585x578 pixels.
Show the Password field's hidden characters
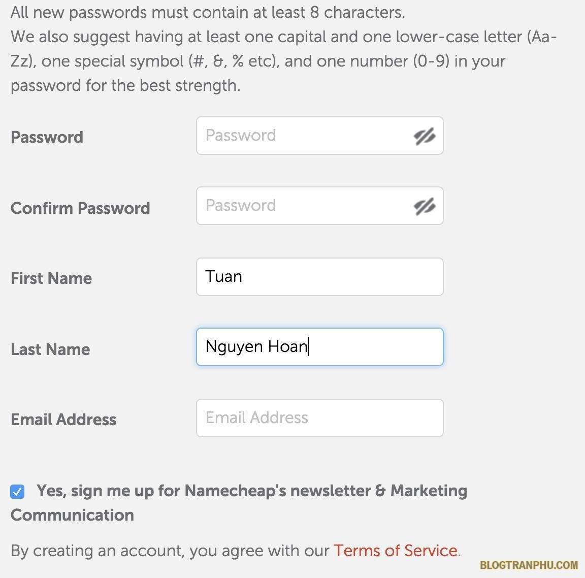(425, 136)
